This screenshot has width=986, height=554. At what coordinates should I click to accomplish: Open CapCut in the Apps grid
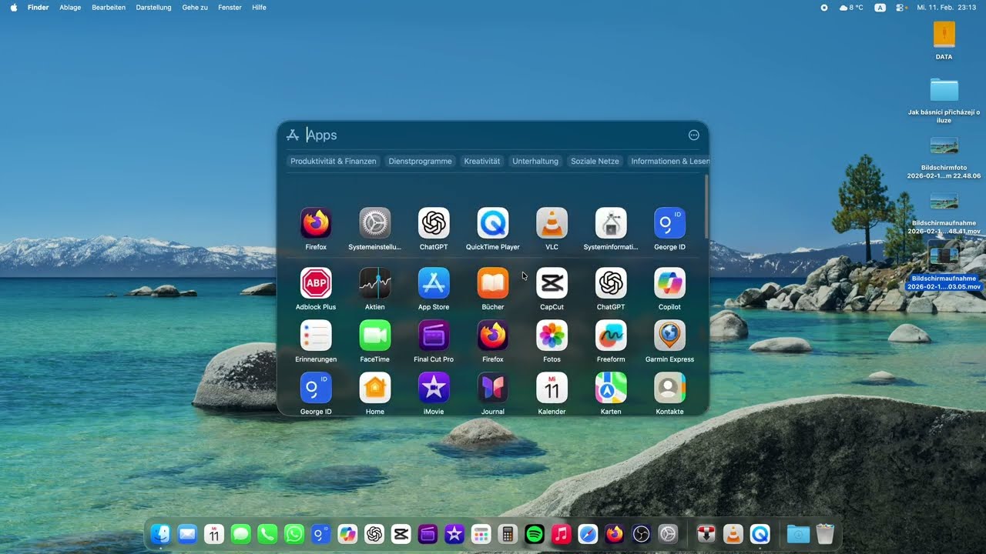click(x=552, y=283)
